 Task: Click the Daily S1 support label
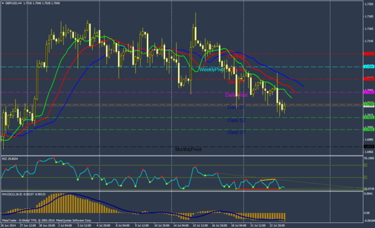click(236, 107)
